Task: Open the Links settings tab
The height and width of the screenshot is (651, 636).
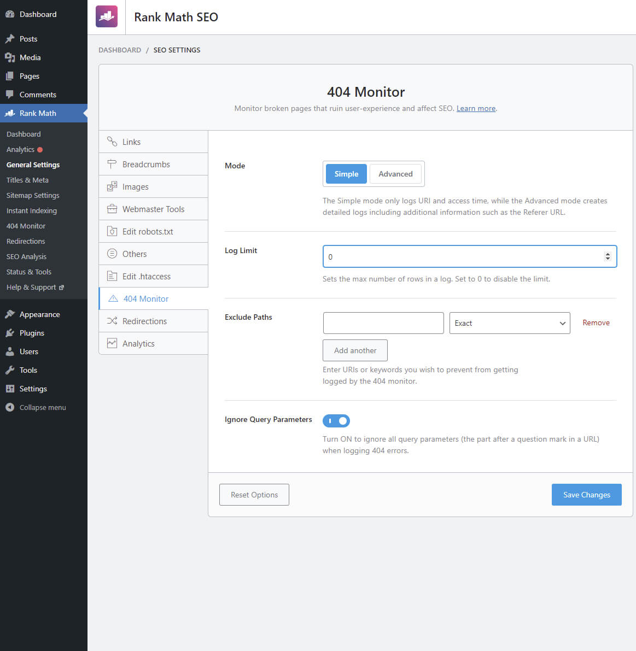Action: pos(153,142)
